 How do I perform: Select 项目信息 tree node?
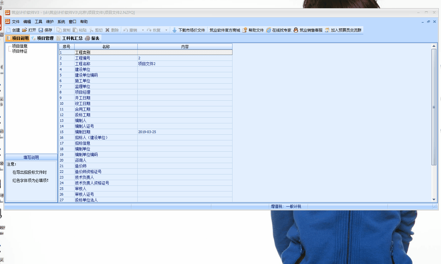point(20,46)
